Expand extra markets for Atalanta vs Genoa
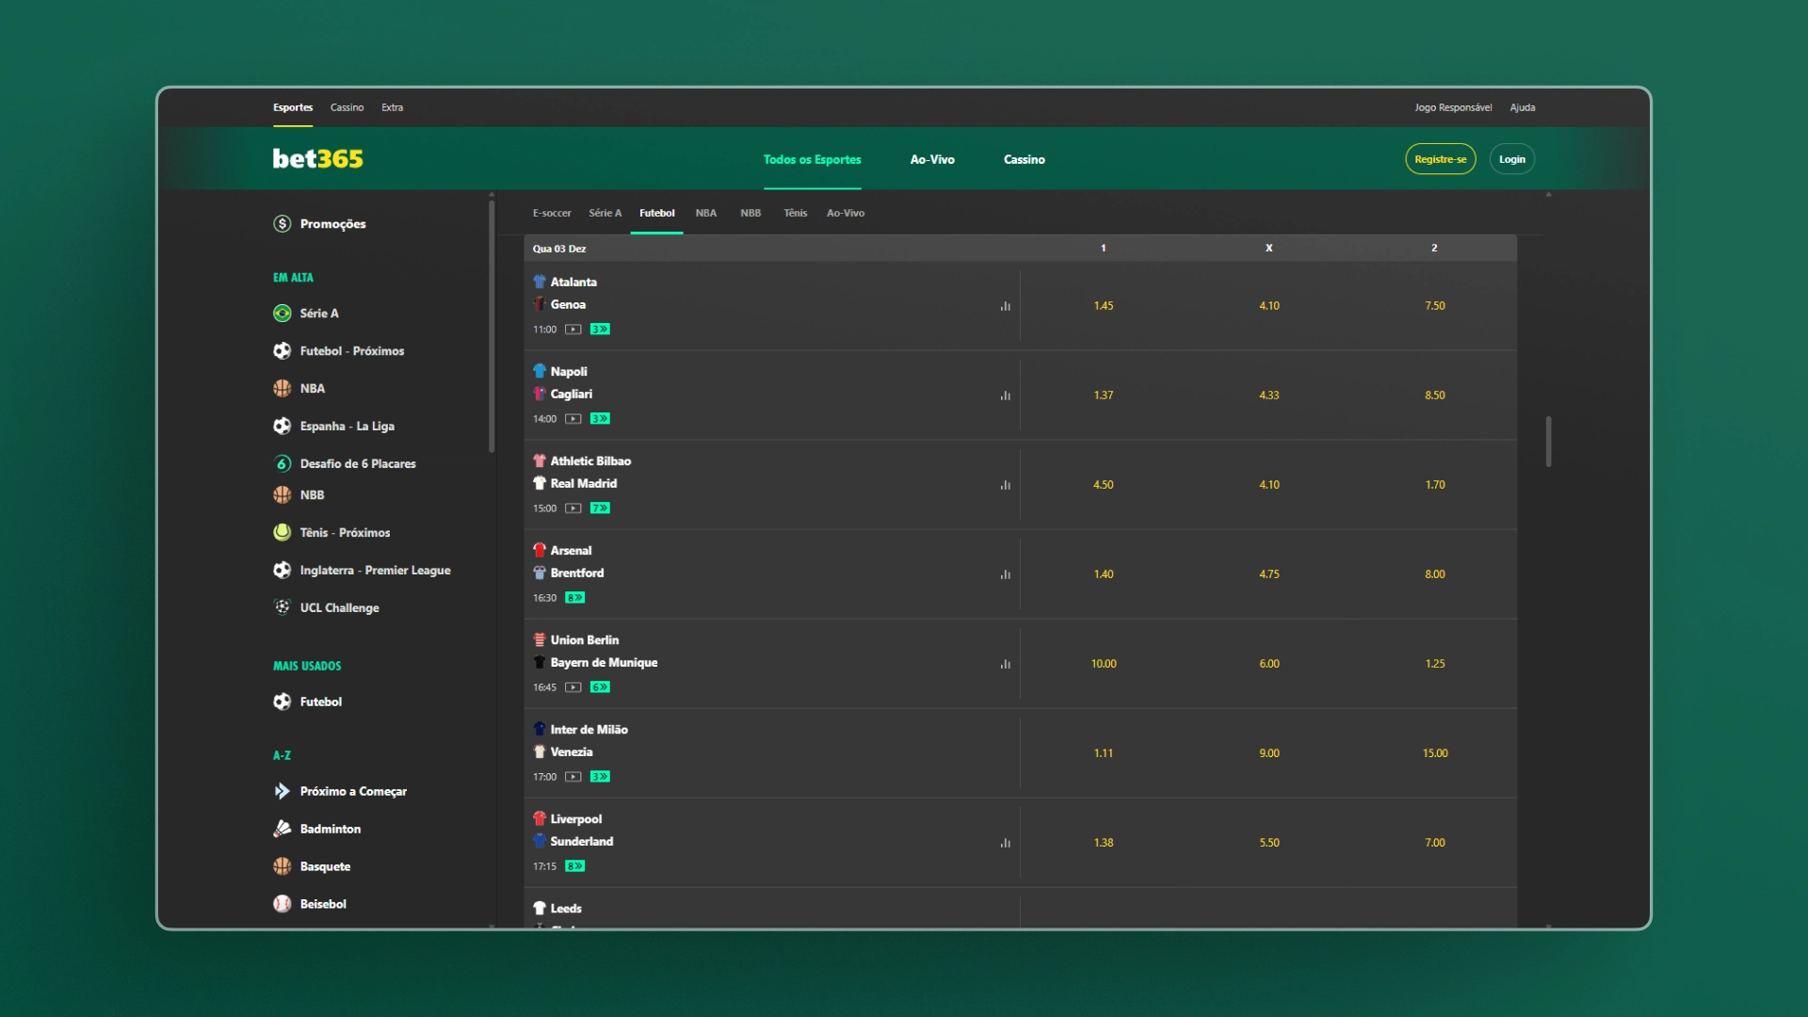This screenshot has width=1808, height=1017. (x=600, y=330)
